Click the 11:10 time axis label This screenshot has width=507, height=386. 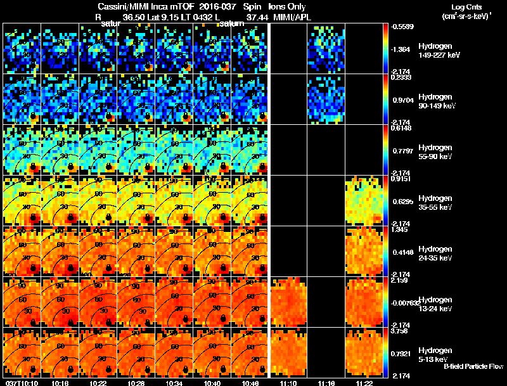point(289,382)
